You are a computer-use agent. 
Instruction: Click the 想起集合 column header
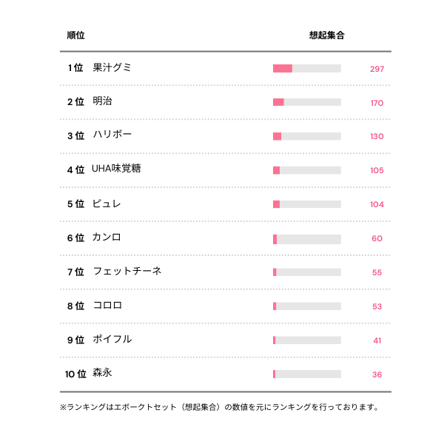326,35
